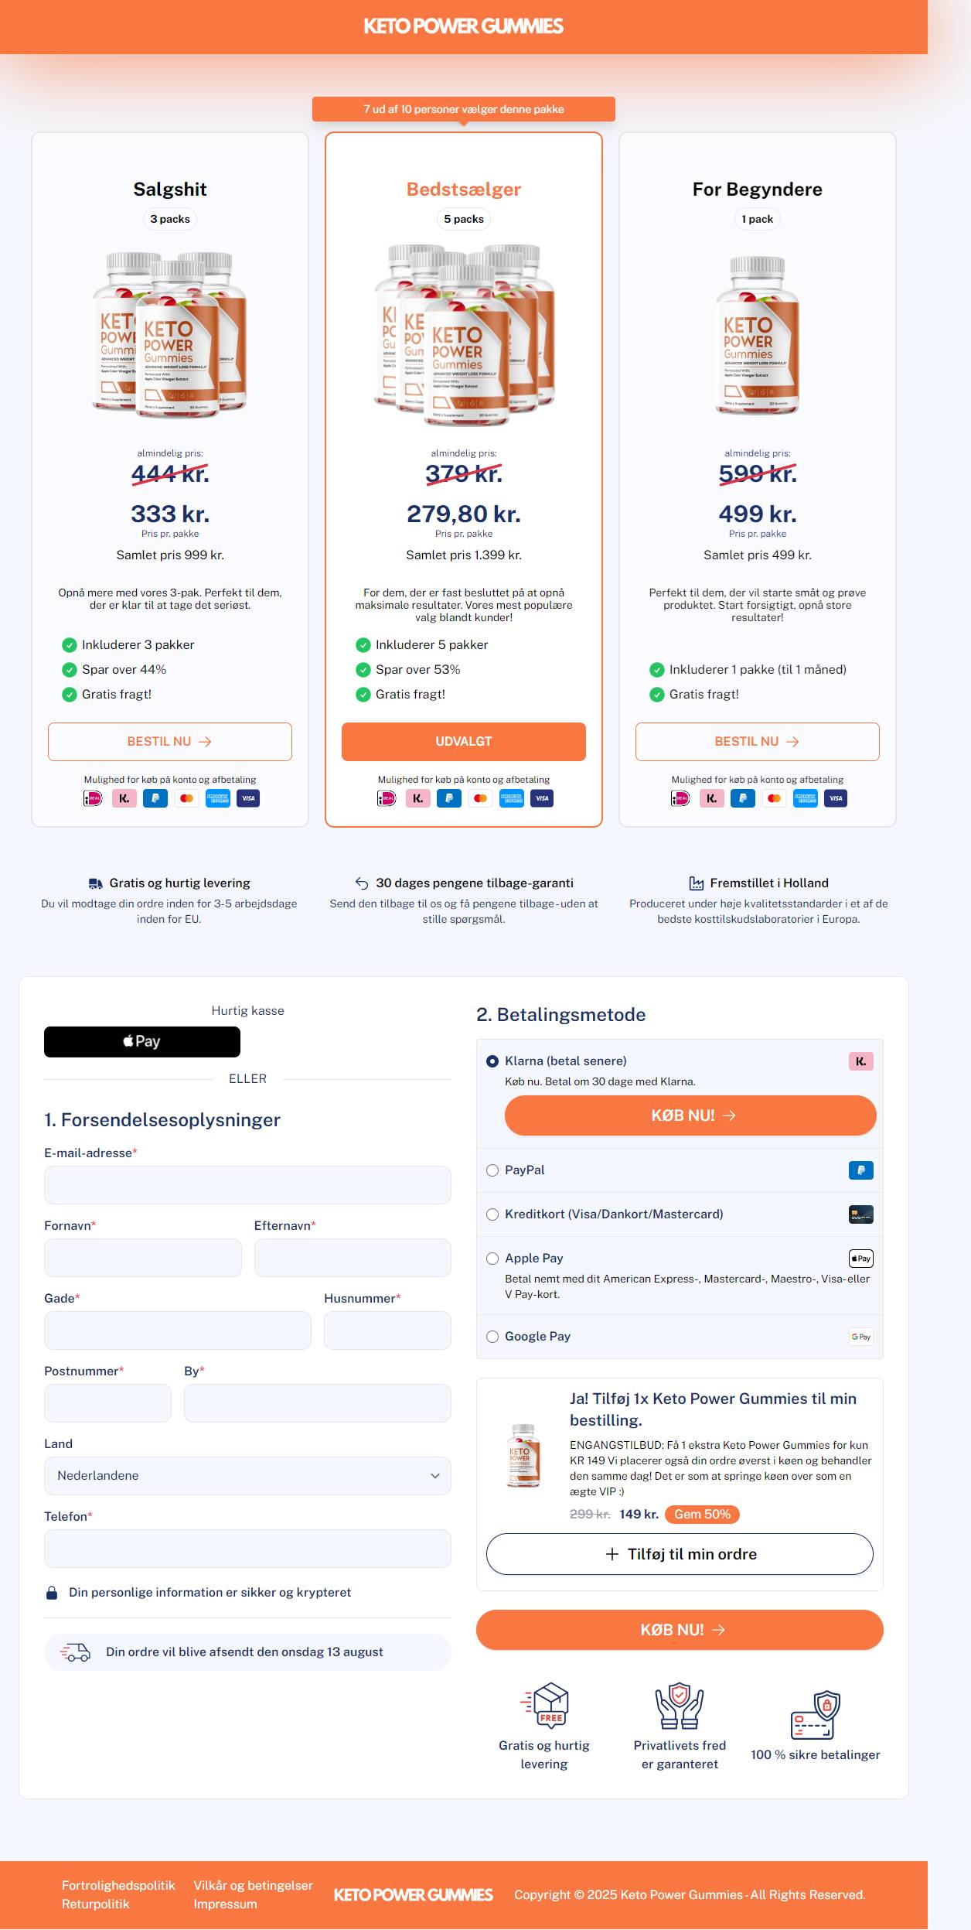
Task: Click the PayPal logo icon beside PayPal option
Action: (x=860, y=1170)
